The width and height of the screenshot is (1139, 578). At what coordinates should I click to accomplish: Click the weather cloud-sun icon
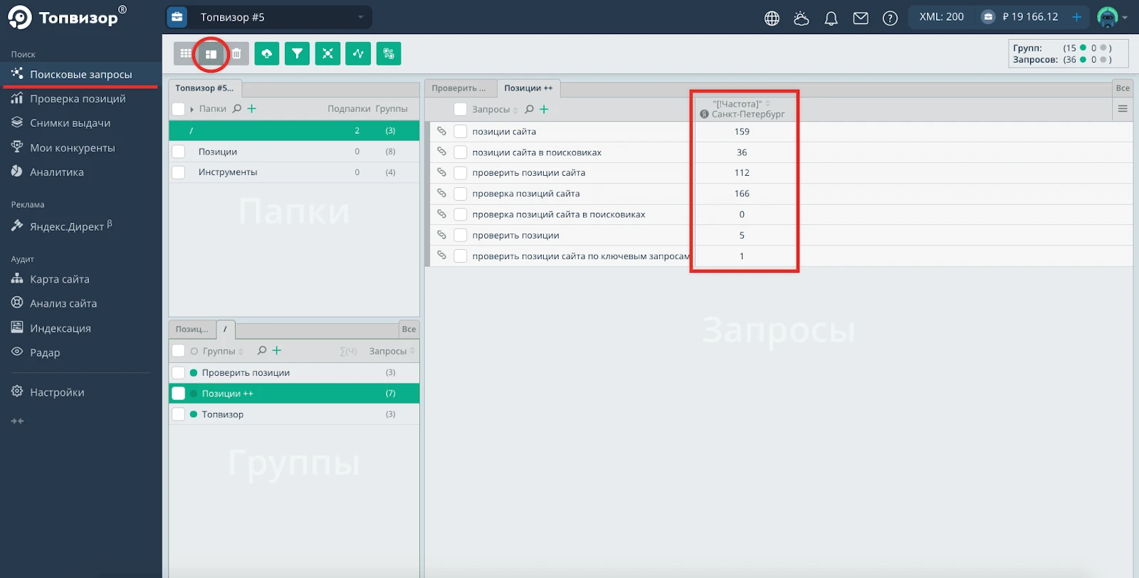coord(802,18)
